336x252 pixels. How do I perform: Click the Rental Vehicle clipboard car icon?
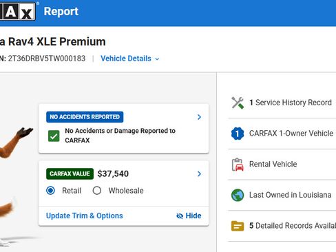238,165
